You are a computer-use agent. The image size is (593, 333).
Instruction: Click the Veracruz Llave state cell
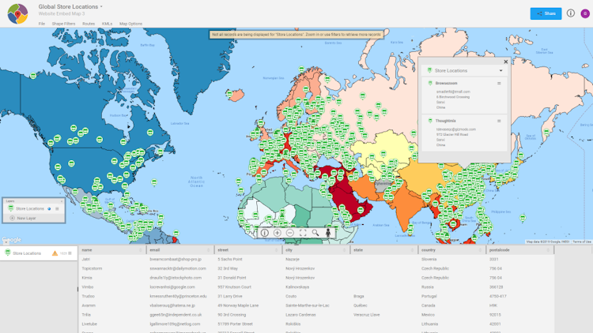tap(366, 315)
